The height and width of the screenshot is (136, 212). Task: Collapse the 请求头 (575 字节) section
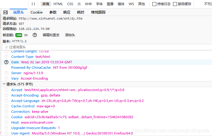[4, 84]
